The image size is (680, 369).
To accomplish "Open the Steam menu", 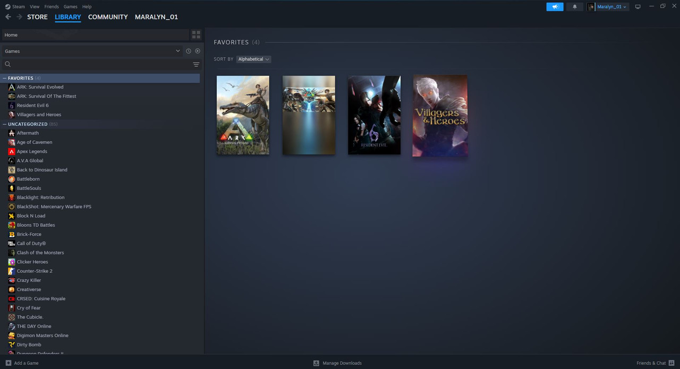I will 19,6.
